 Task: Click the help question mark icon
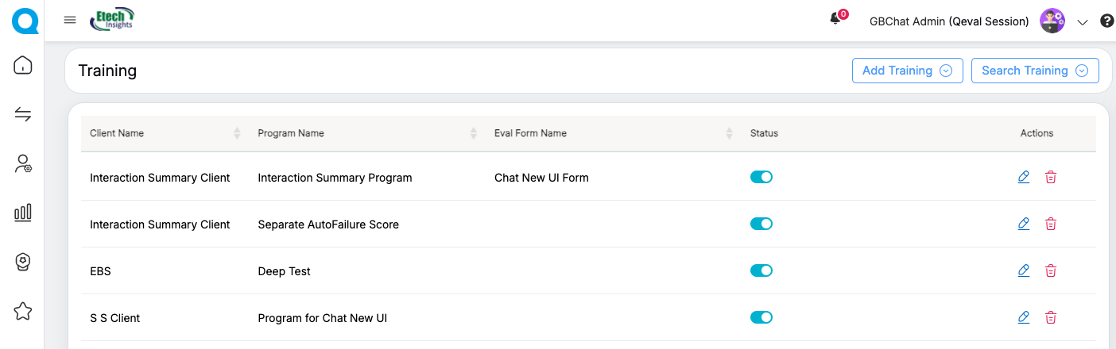click(1106, 21)
